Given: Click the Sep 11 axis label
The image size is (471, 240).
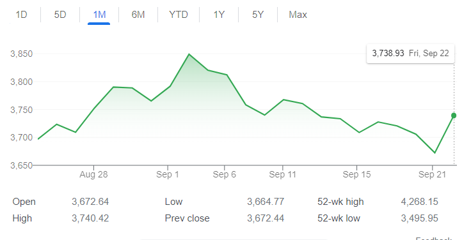Looking at the screenshot, I should [x=283, y=174].
